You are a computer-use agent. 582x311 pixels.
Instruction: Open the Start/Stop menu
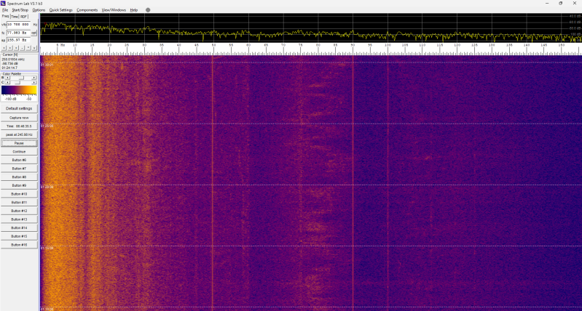click(x=20, y=10)
